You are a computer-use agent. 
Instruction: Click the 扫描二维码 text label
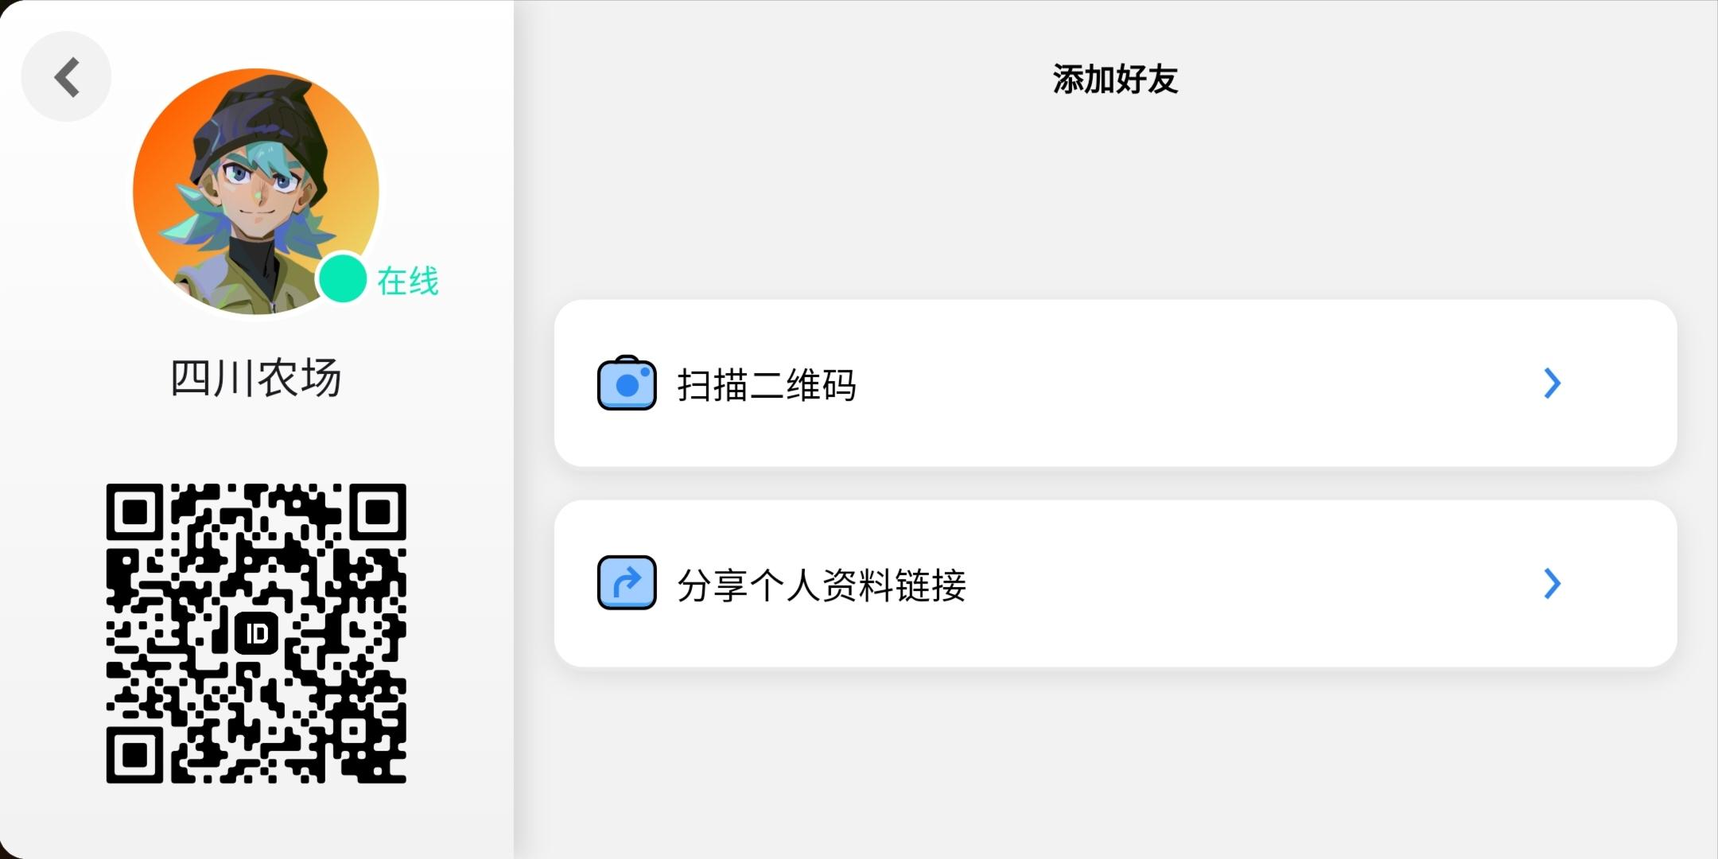coord(767,385)
